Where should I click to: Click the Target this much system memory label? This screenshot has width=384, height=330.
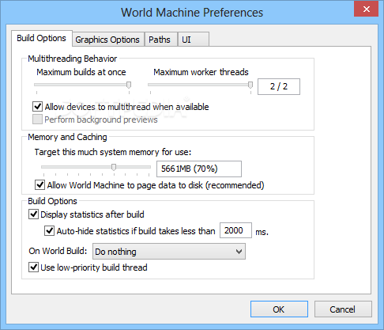pyautogui.click(x=113, y=152)
